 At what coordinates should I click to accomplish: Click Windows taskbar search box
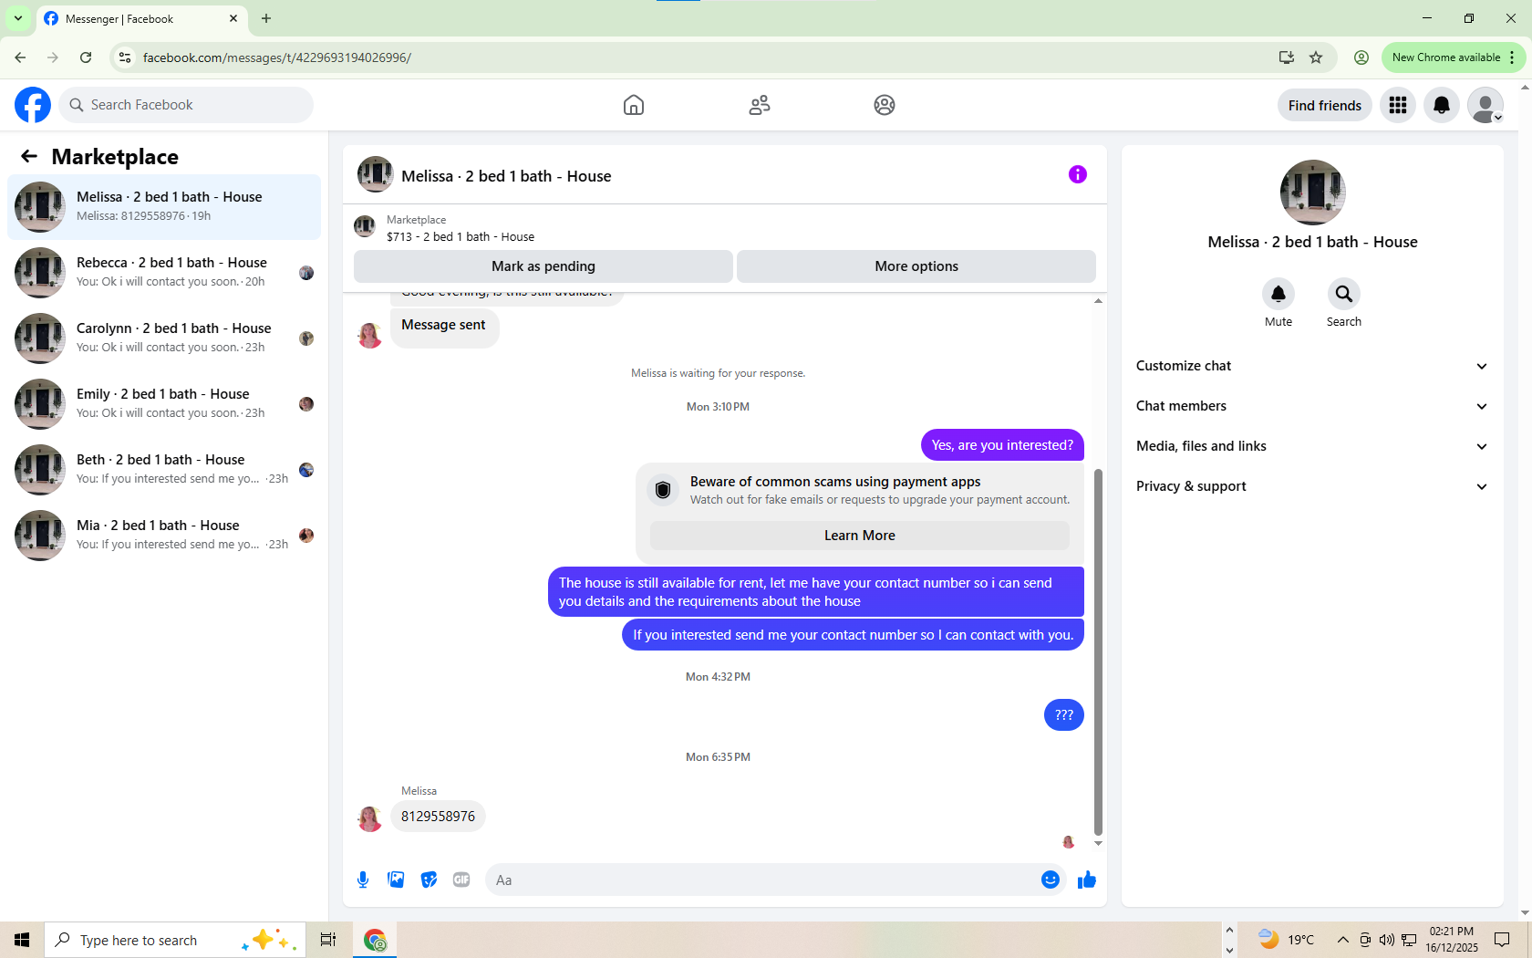pyautogui.click(x=173, y=940)
